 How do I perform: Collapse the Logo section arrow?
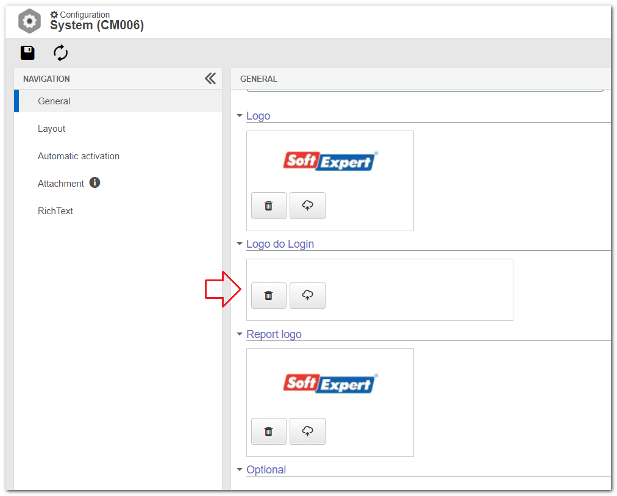239,116
